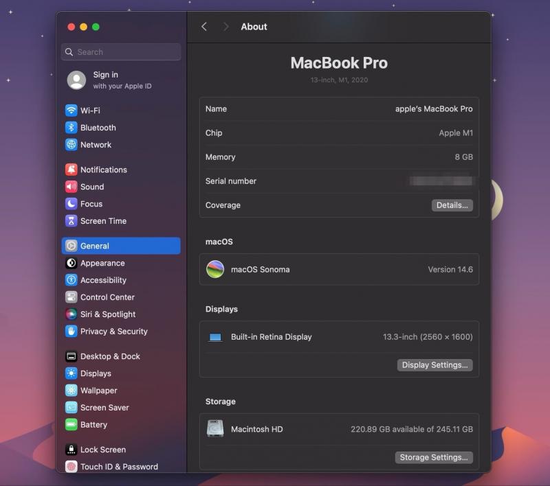This screenshot has width=550, height=486.
Task: Click the 13.3-inch (2560 × 1600) text
Action: (428, 337)
